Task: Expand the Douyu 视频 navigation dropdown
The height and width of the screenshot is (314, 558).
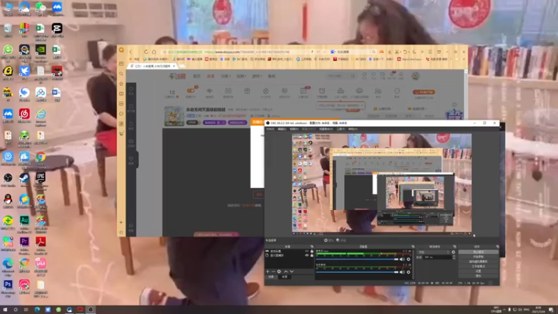Action: pyautogui.click(x=241, y=76)
